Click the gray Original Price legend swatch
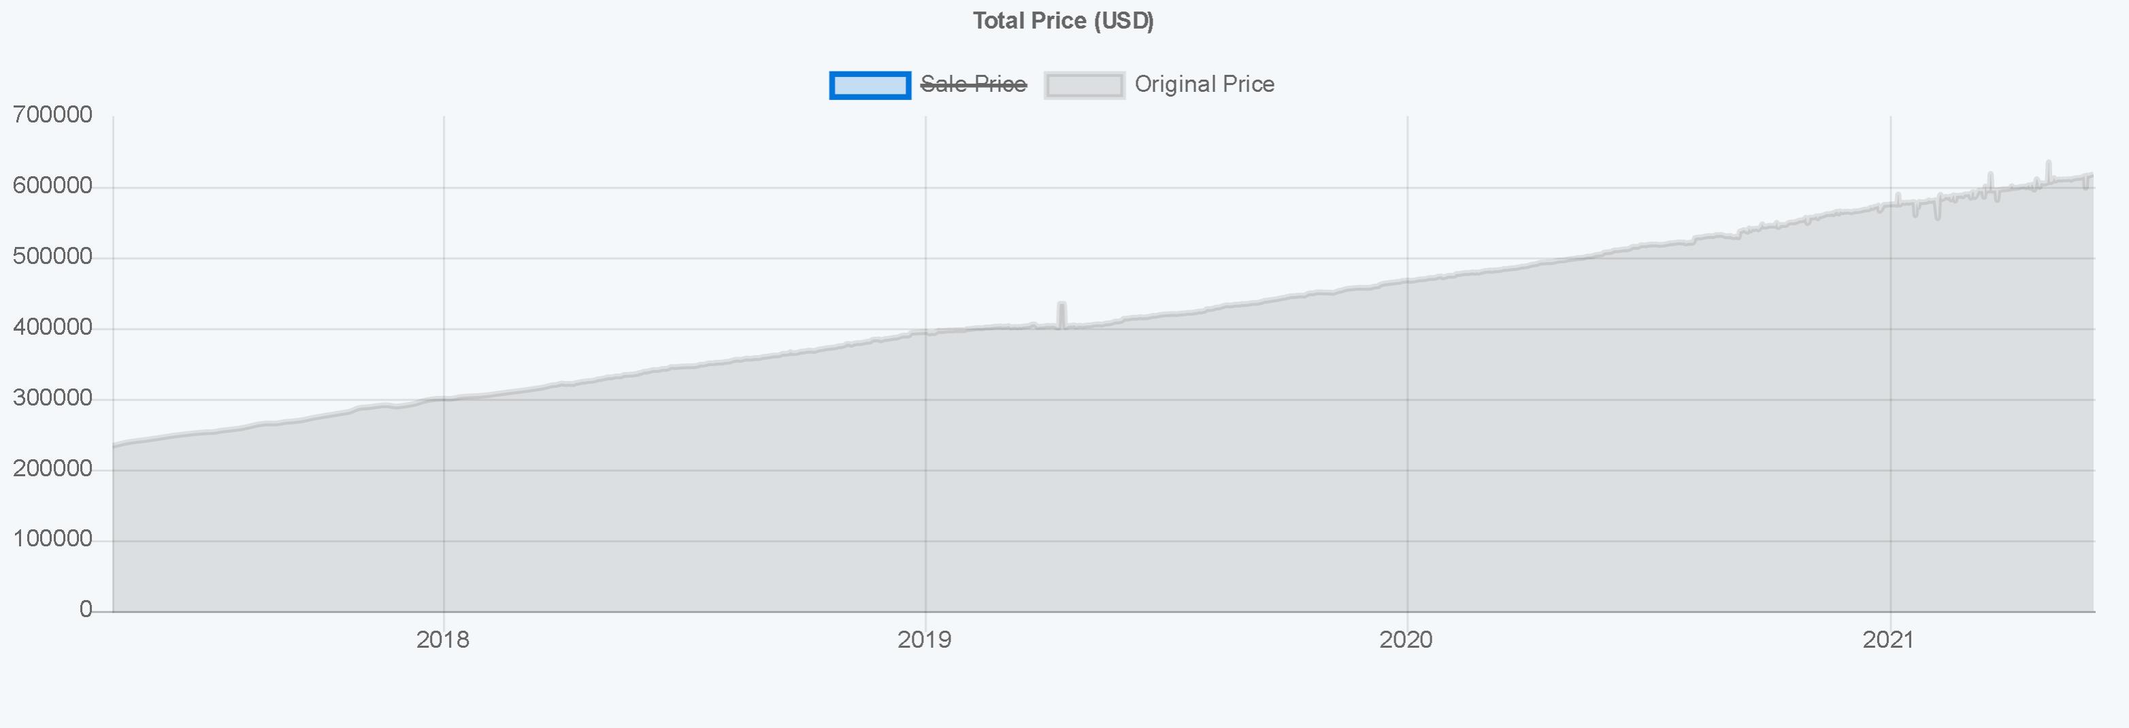The width and height of the screenshot is (2129, 728). point(1083,85)
